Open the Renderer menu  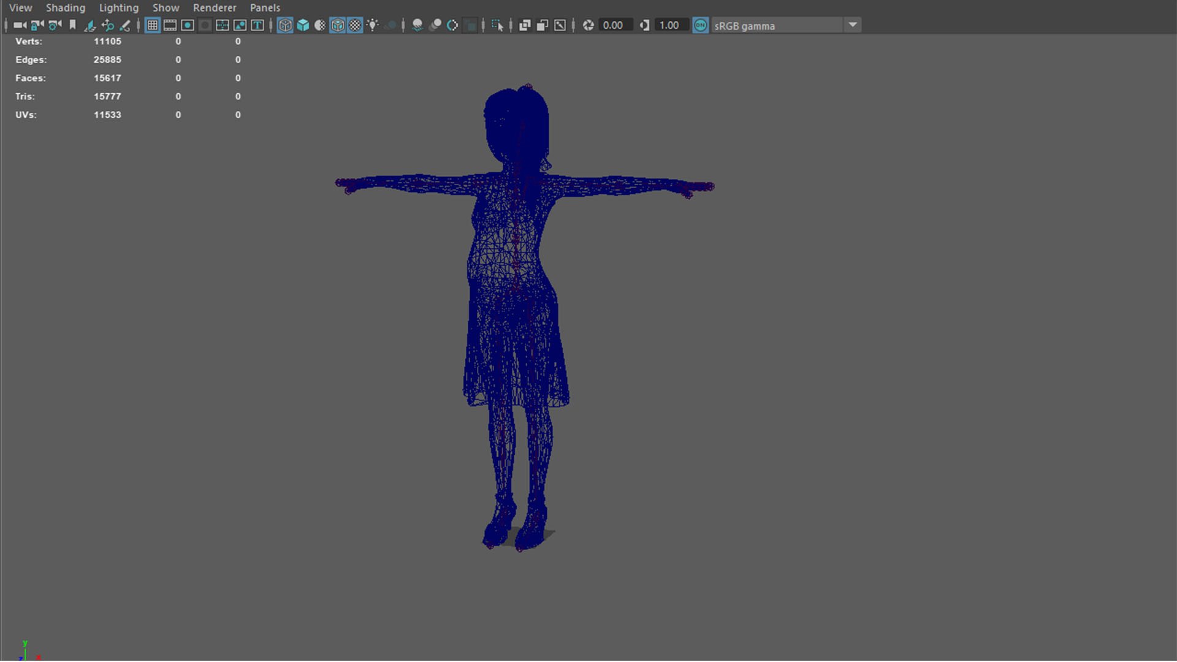pos(215,8)
